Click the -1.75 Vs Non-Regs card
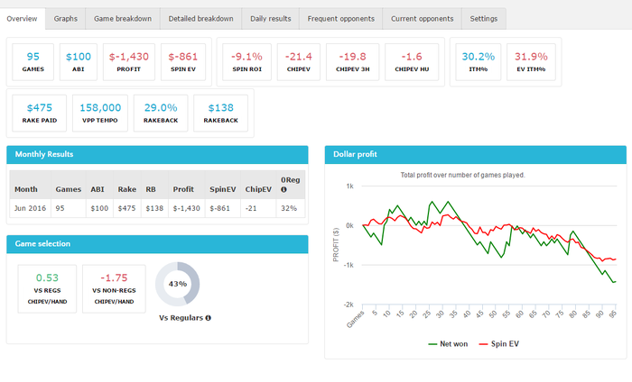 pos(114,288)
